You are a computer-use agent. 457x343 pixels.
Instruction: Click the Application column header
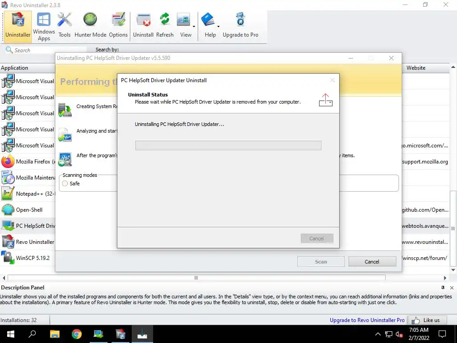tap(28, 68)
